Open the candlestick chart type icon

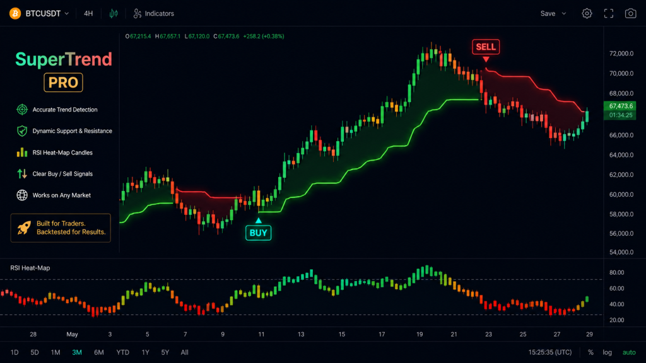click(x=114, y=14)
